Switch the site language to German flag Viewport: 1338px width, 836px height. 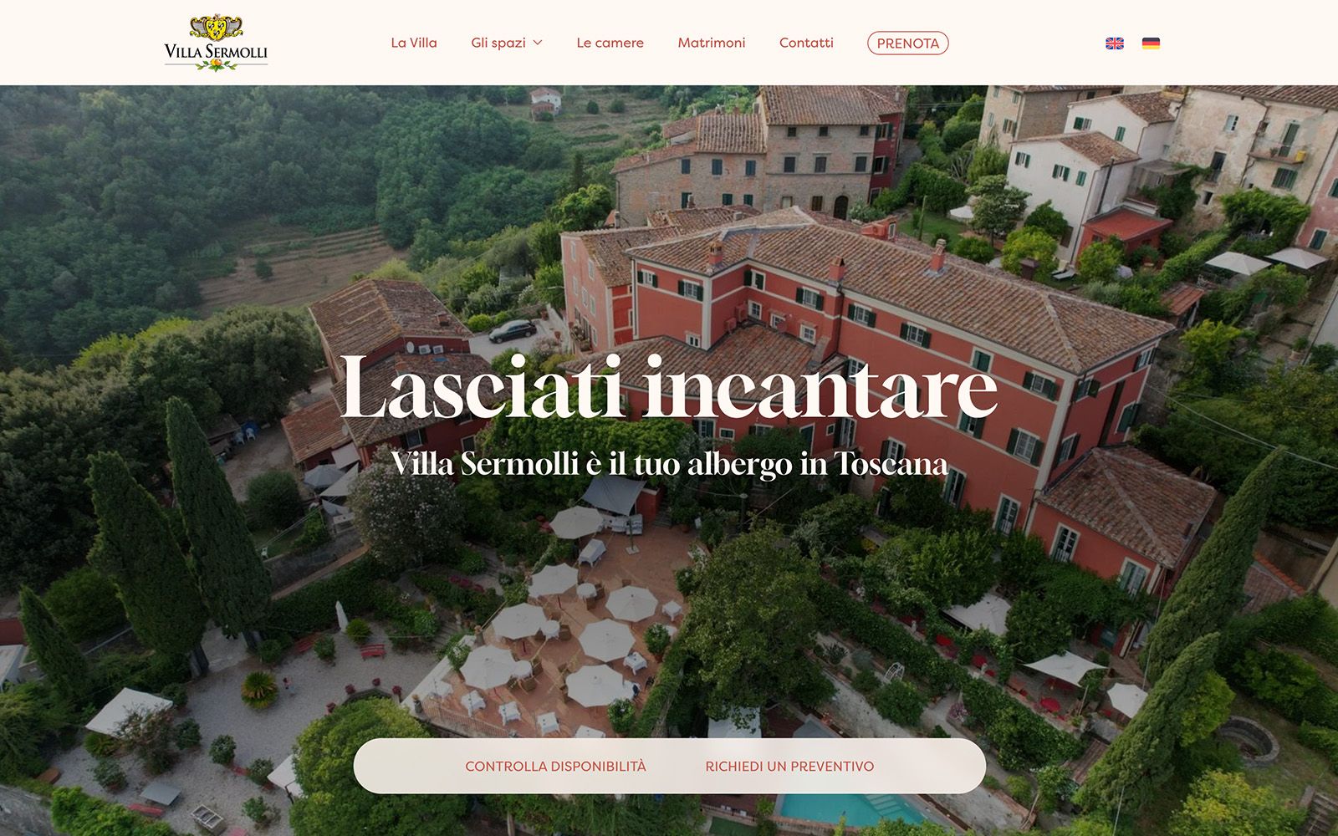pyautogui.click(x=1151, y=43)
